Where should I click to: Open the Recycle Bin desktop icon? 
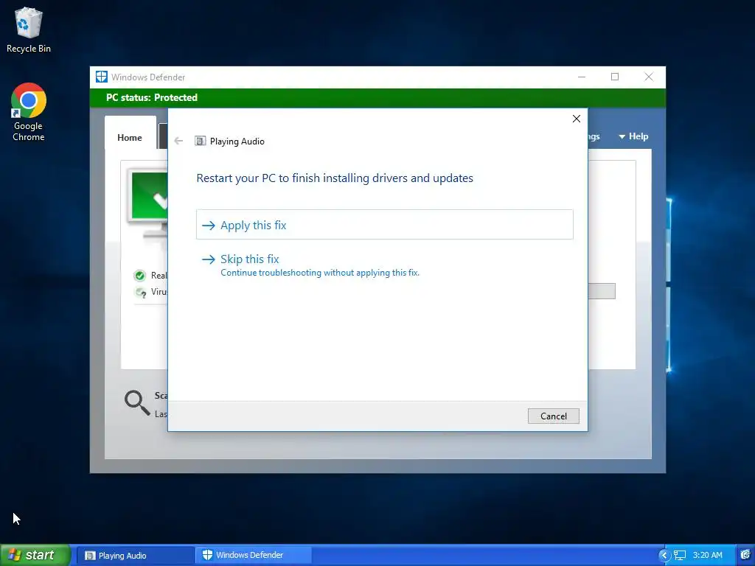coord(29,29)
